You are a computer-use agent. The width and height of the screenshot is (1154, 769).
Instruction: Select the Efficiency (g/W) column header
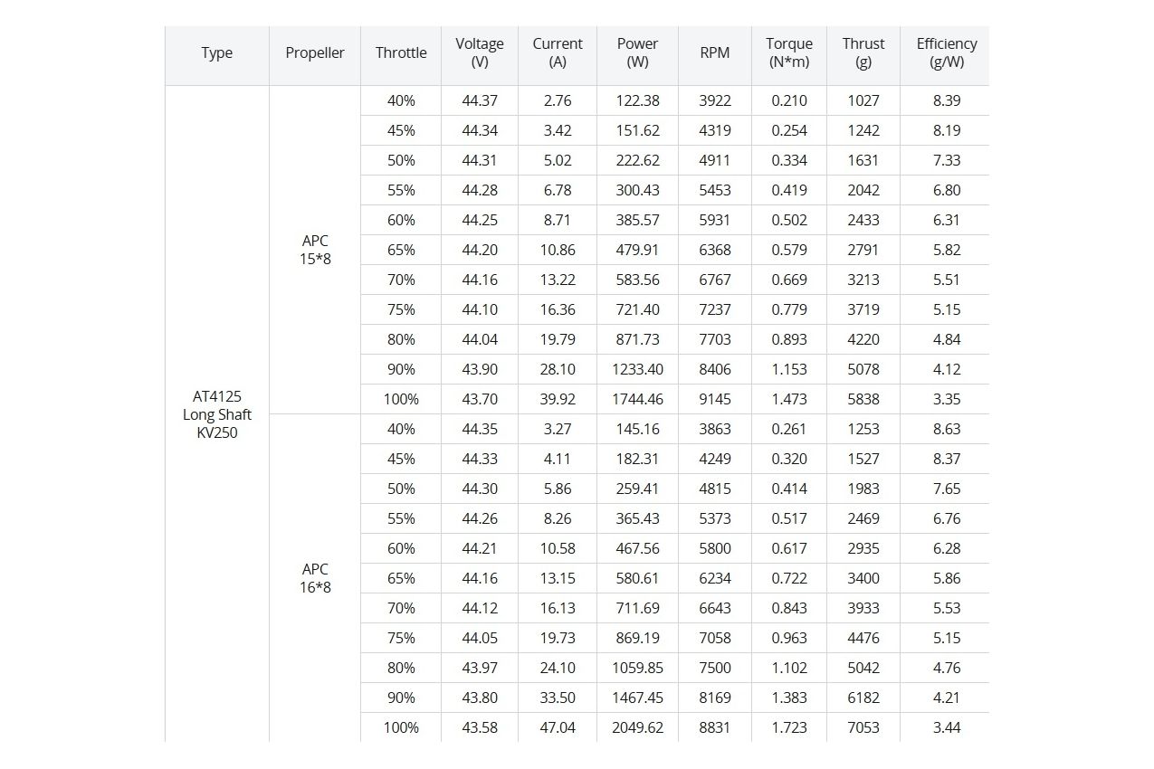(947, 52)
